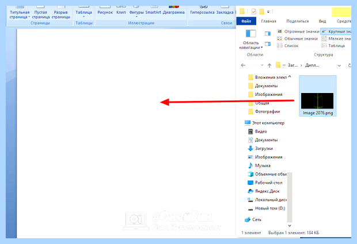357x244 pixels.
Task: Open Яндекс.Диск in tree
Action: tap(263, 191)
